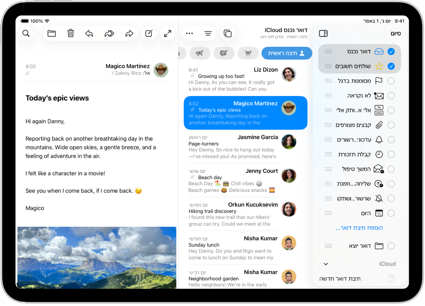Uncheck the דואר נכנס mailbox
425x306 pixels.
tap(391, 51)
